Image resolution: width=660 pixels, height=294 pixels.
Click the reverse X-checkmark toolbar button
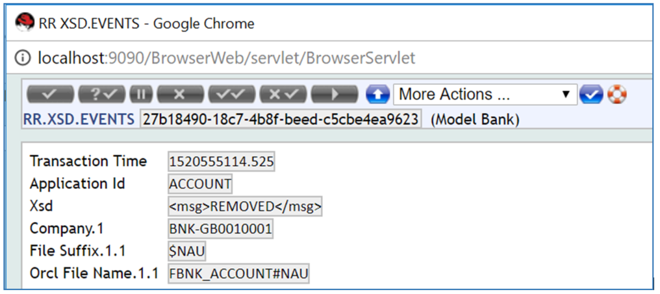coord(283,94)
